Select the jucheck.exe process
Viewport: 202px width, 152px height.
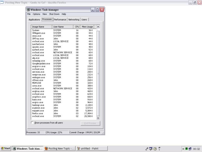pyautogui.click(x=64, y=50)
